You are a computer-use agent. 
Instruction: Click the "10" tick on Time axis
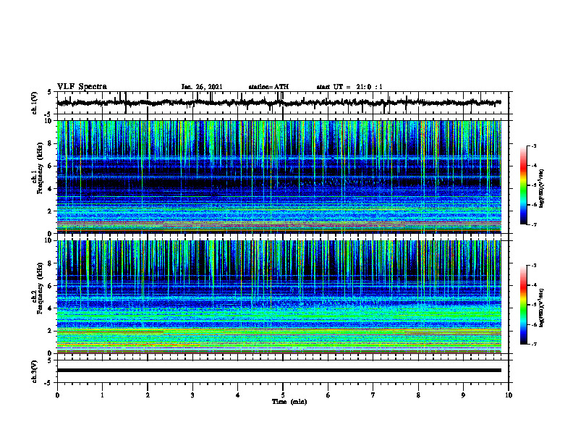click(x=509, y=395)
